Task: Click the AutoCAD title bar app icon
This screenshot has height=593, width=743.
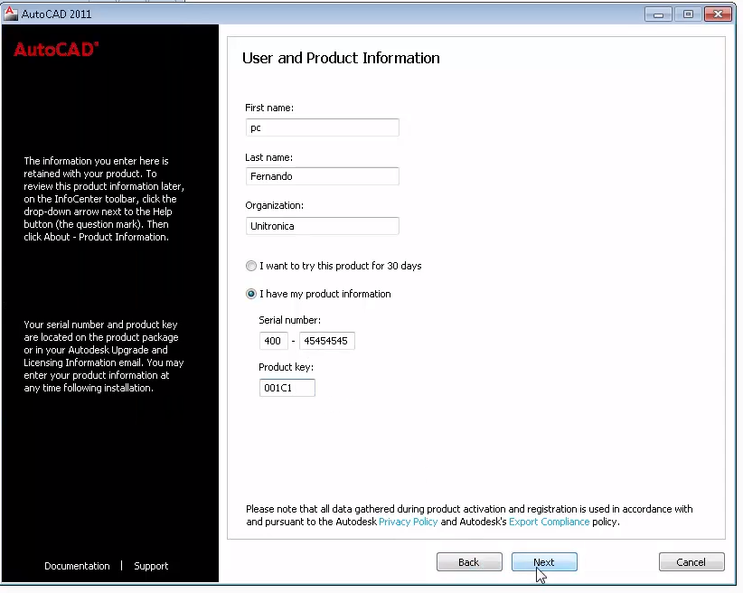Action: pyautogui.click(x=10, y=14)
